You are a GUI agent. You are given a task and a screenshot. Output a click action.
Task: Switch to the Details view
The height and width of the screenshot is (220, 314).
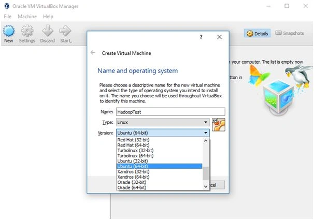[257, 34]
